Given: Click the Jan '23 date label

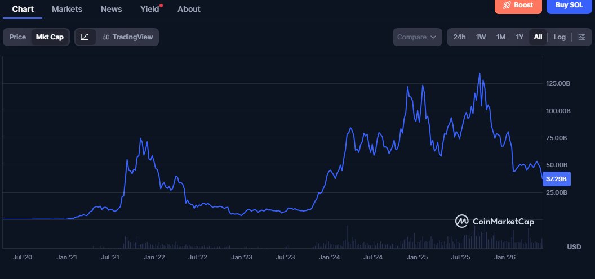Looking at the screenshot, I should pos(242,258).
